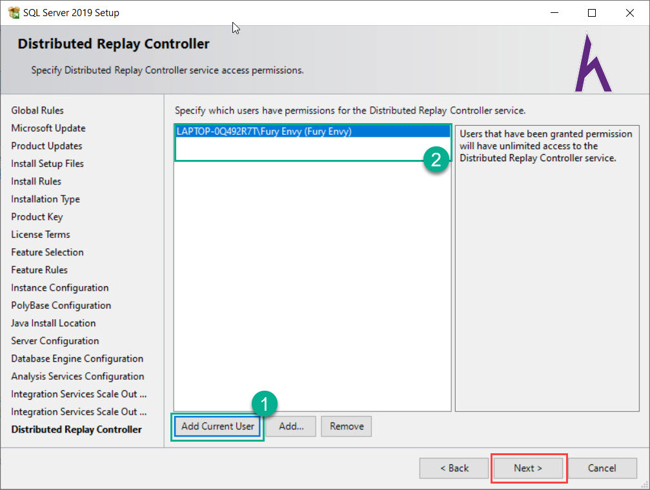
Task: Select the Feature Rules step
Action: (x=39, y=270)
